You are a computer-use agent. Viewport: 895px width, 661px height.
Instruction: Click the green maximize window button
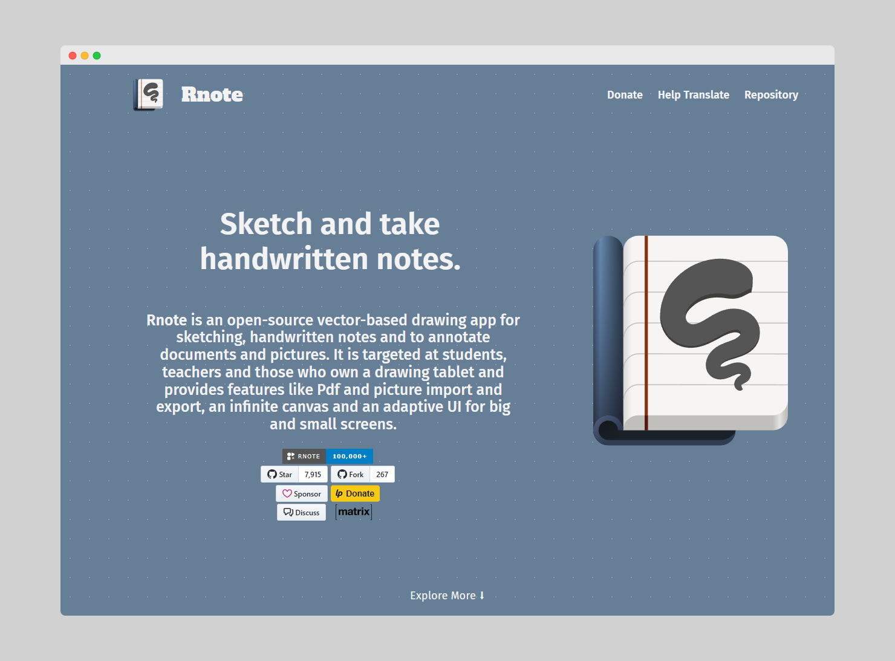(x=97, y=56)
